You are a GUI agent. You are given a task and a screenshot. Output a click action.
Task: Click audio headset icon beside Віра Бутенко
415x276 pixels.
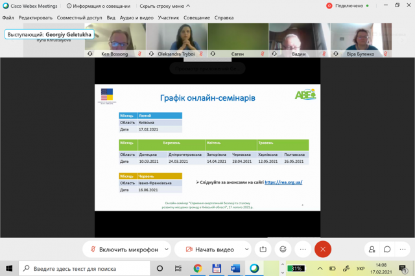pyautogui.click(x=336, y=54)
